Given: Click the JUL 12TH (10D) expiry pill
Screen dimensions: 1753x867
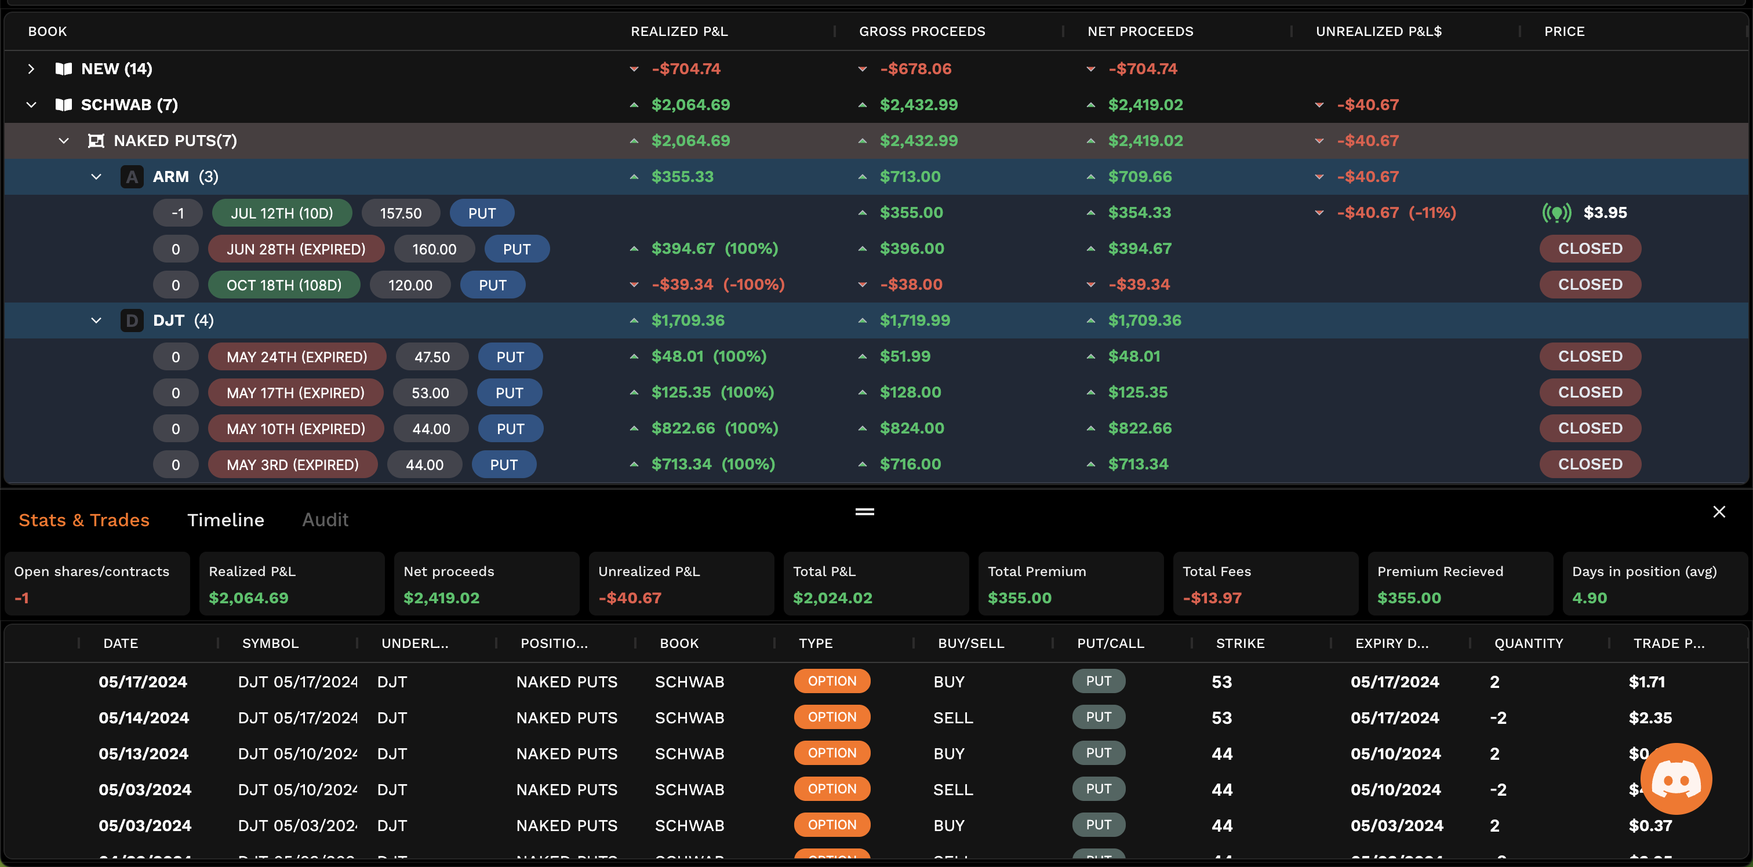Looking at the screenshot, I should click(282, 213).
